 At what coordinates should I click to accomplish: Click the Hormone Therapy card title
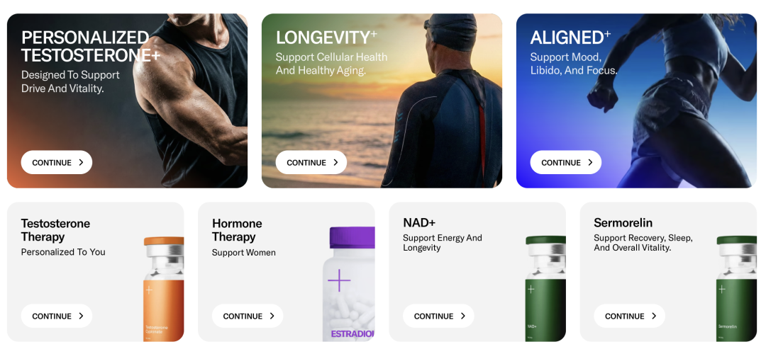coord(237,230)
